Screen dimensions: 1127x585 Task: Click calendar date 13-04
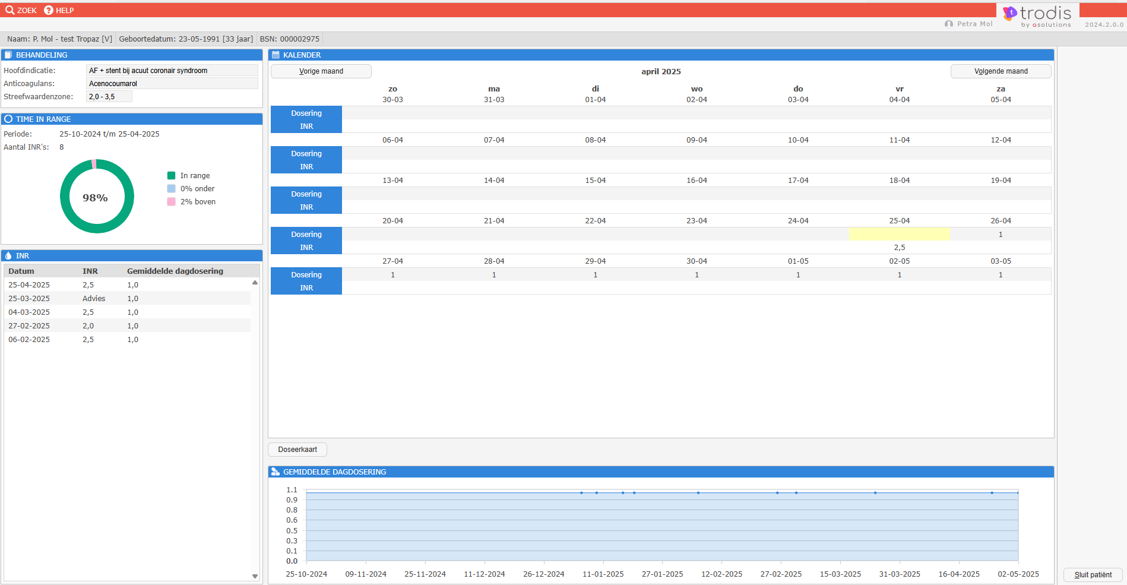point(392,180)
